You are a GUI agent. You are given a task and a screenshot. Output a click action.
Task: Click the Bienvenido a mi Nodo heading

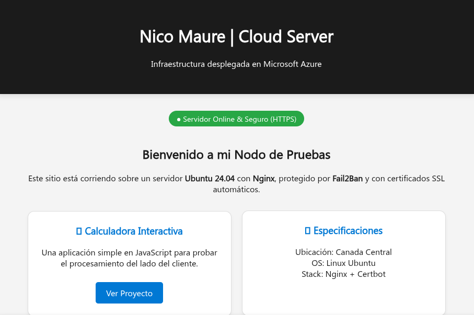pos(236,155)
